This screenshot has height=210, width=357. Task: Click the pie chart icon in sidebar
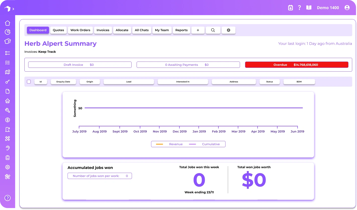(x=8, y=32)
